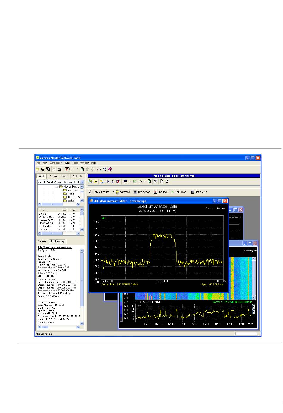Switch to the File Summary tab

click(x=57, y=241)
